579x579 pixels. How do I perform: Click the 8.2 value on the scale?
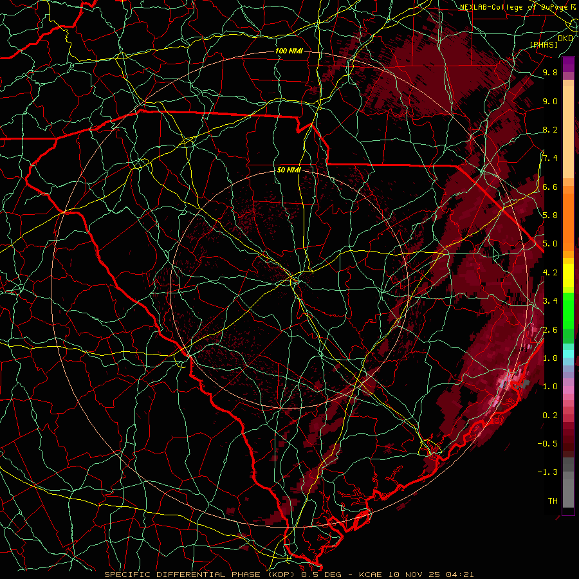click(550, 129)
